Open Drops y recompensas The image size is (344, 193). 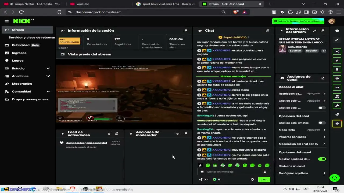point(27,99)
